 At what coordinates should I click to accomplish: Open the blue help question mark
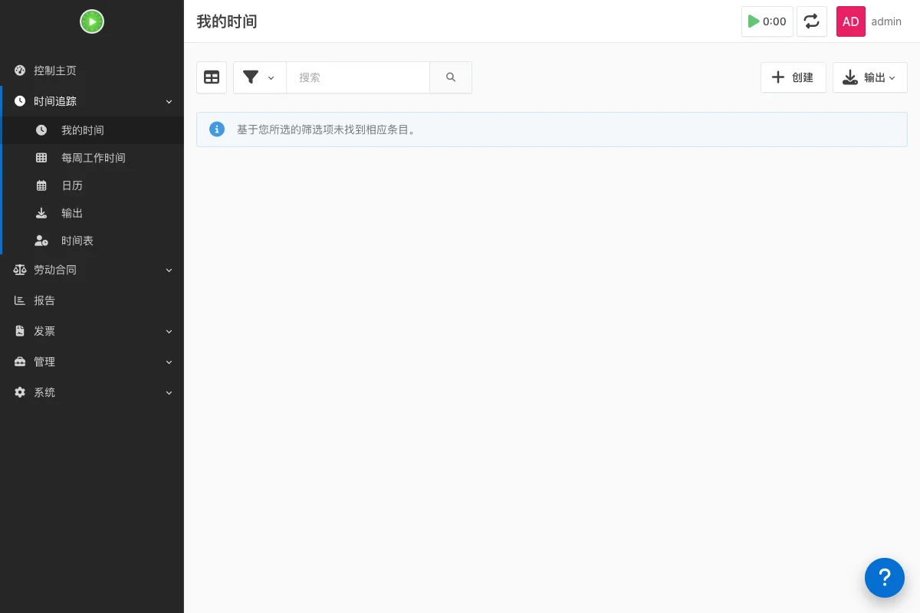pyautogui.click(x=885, y=578)
